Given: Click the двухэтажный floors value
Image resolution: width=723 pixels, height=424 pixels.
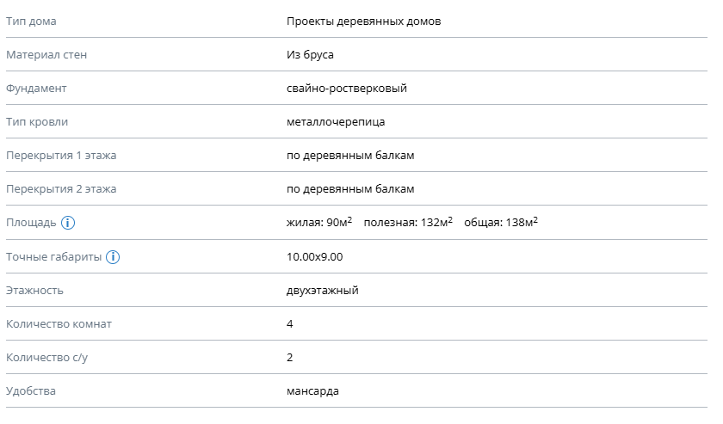Looking at the screenshot, I should coord(322,291).
